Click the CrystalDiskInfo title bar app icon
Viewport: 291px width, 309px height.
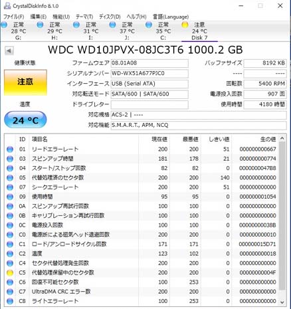7,6
